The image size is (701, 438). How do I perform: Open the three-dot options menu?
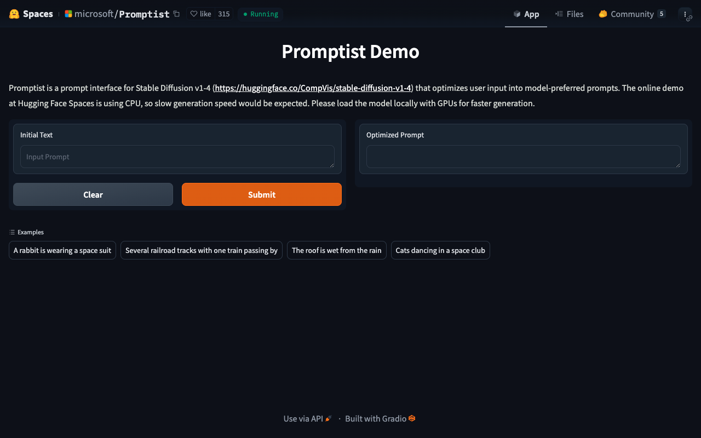(685, 14)
